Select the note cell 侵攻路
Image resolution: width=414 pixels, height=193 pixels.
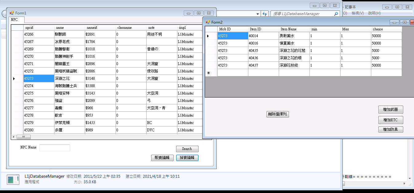click(x=162, y=71)
